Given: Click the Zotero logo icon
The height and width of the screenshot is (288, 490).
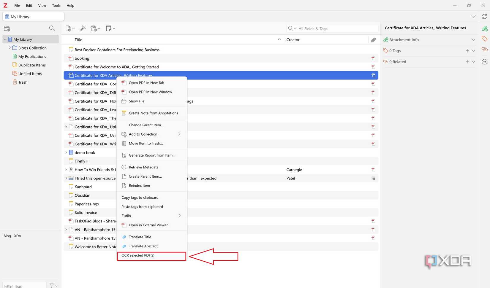Looking at the screenshot, I should pos(5,5).
